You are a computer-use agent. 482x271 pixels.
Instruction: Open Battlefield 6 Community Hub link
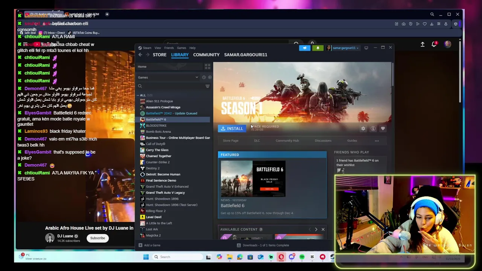(287, 141)
